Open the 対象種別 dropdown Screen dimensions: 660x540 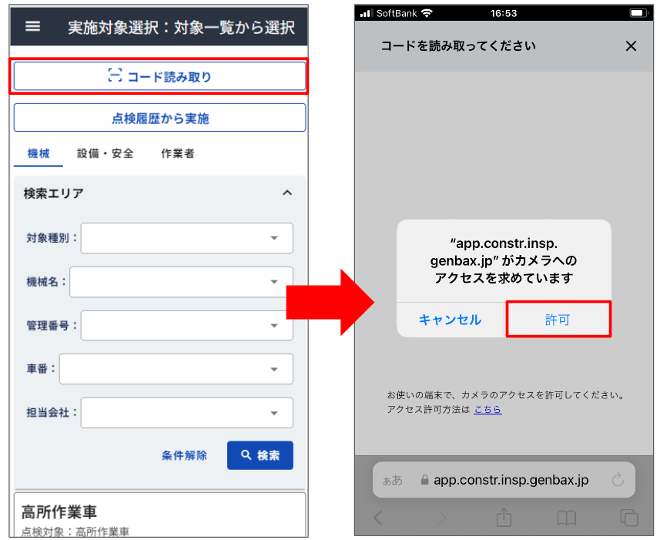pyautogui.click(x=187, y=238)
